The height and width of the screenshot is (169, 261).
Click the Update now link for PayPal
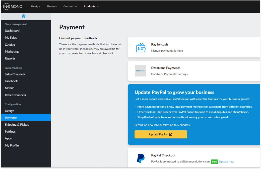(227, 161)
